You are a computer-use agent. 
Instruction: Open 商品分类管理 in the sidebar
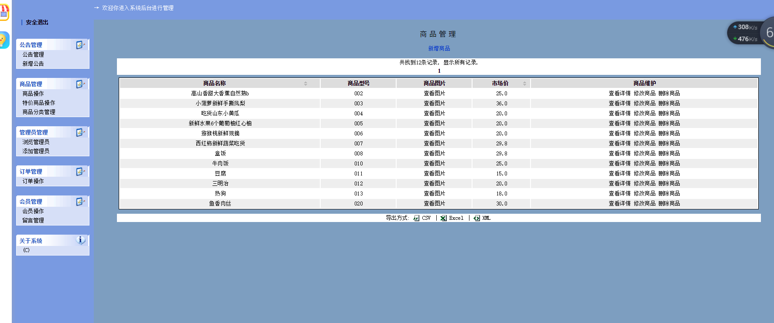click(39, 112)
